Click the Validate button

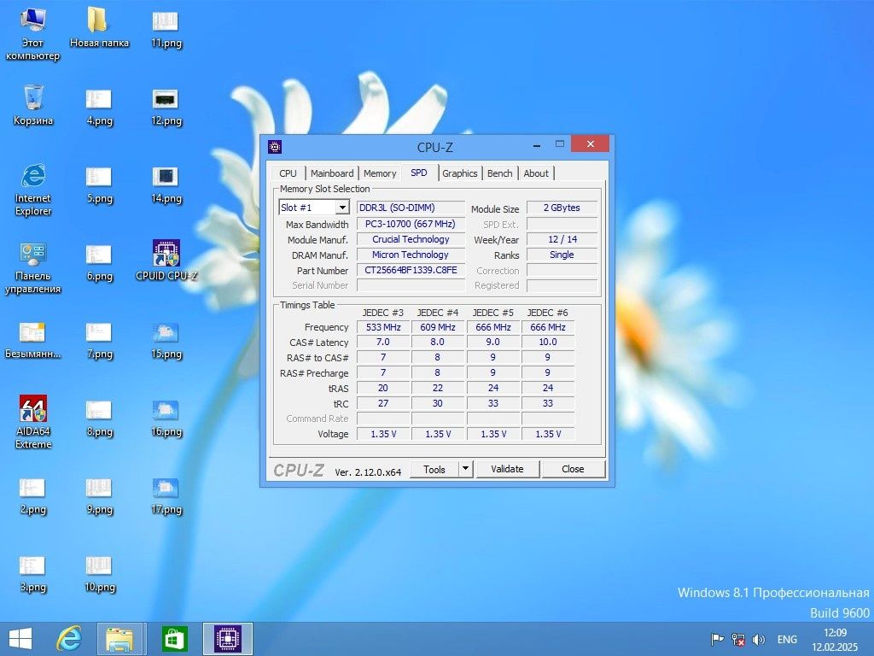507,469
